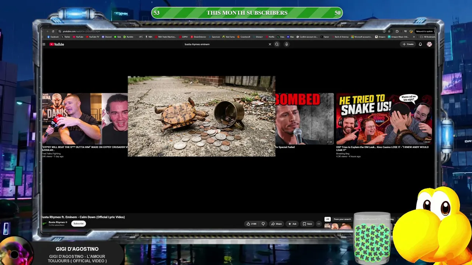Start voice search with the microphone
The image size is (472, 265).
pos(287,44)
